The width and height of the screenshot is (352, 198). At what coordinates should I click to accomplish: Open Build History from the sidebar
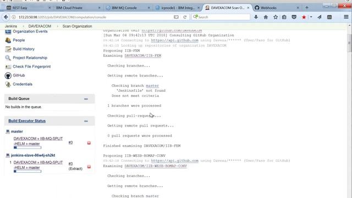point(24,49)
